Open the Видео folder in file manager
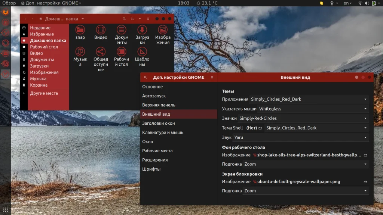The width and height of the screenshot is (383, 215). click(x=101, y=32)
